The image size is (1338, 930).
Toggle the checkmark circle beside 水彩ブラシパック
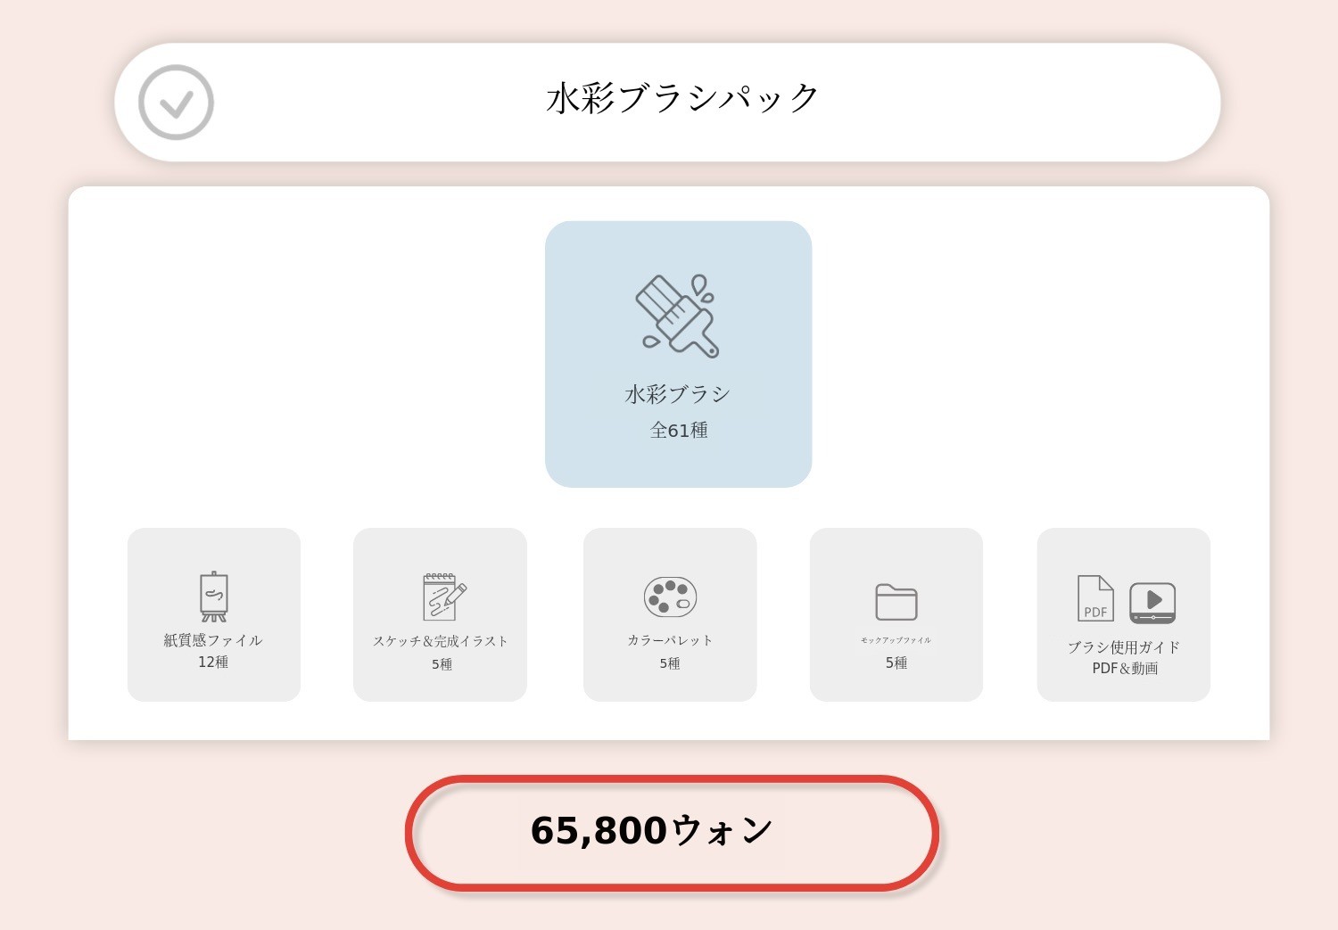176,103
